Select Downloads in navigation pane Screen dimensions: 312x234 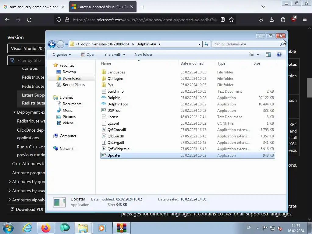pos(72,78)
